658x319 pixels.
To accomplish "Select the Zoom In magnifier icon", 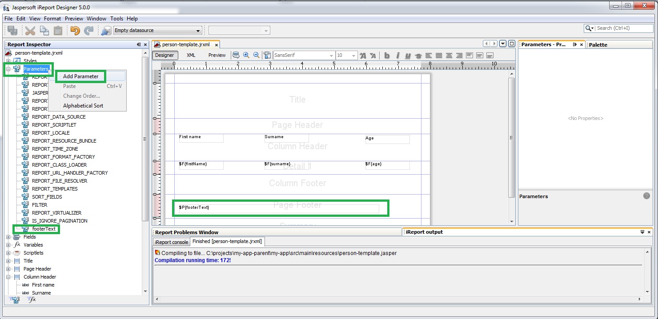I will point(247,55).
